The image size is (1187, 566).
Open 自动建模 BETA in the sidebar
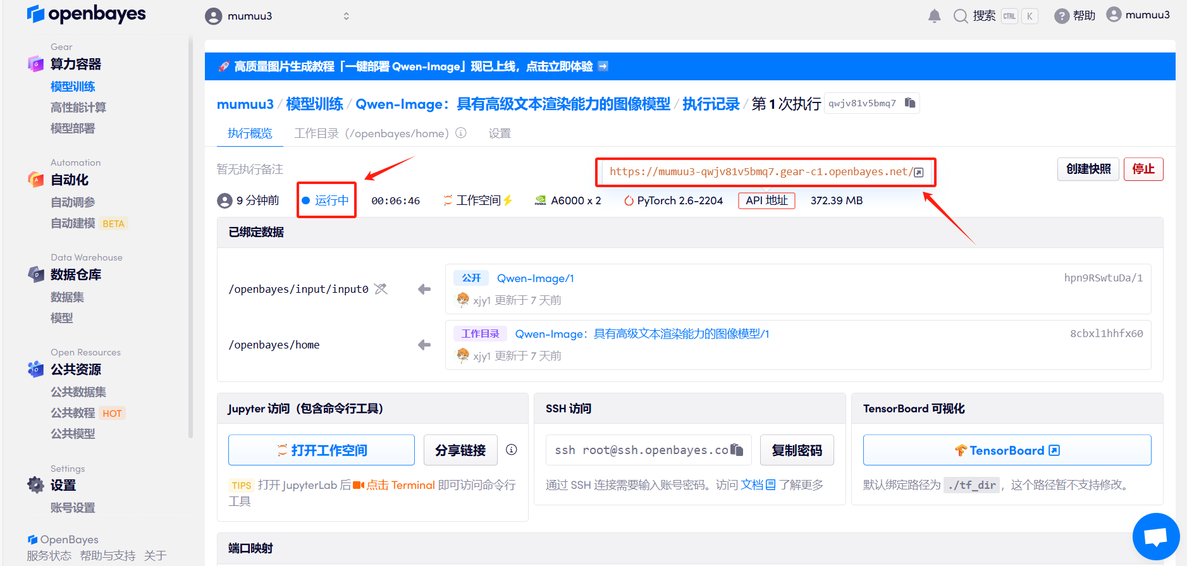89,223
